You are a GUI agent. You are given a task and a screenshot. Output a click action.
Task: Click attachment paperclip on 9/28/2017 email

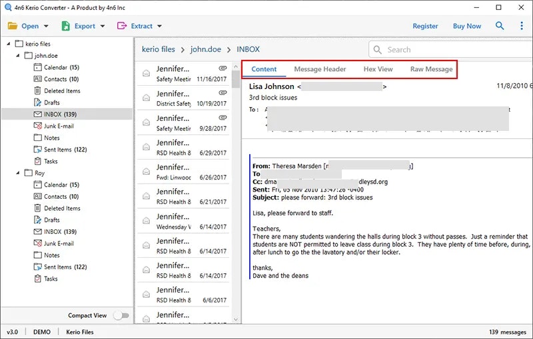[x=223, y=117]
